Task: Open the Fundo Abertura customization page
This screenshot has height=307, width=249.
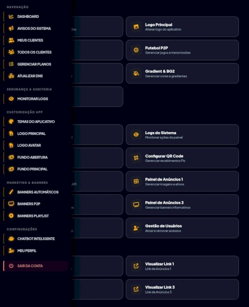Action: [32, 157]
